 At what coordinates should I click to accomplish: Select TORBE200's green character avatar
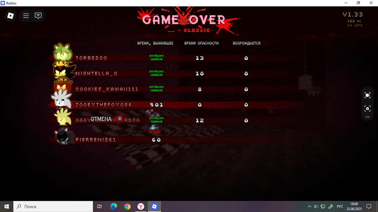pos(63,52)
